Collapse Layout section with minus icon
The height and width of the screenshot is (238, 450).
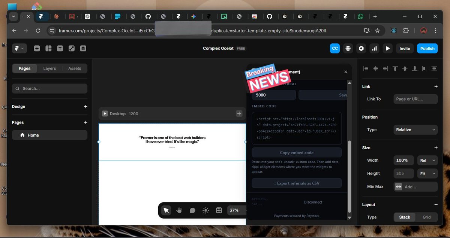[436, 205]
